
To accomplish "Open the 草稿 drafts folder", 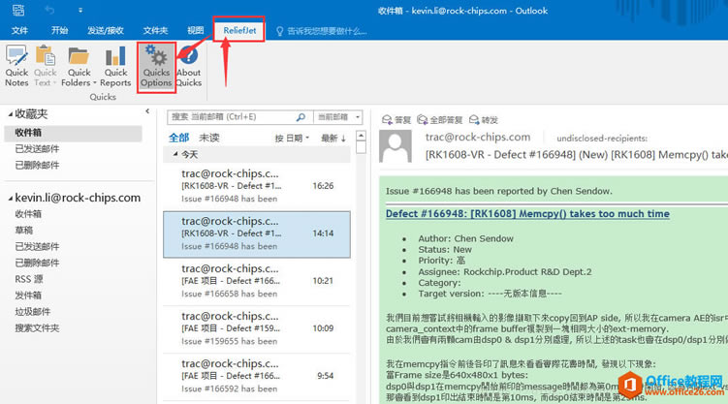I will coord(23,230).
